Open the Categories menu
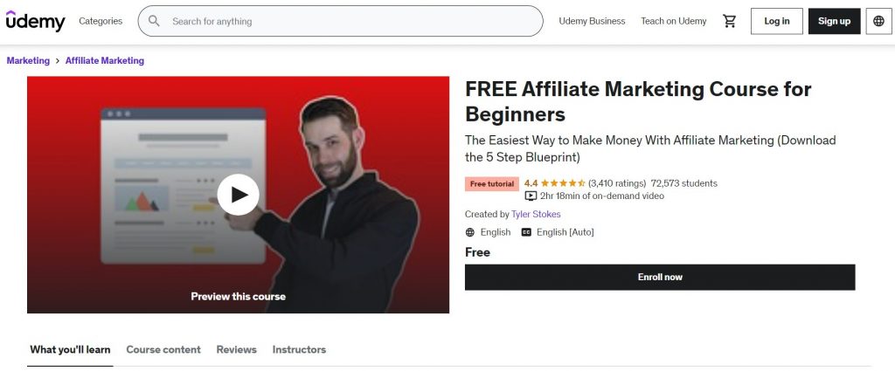895x371 pixels. click(101, 21)
